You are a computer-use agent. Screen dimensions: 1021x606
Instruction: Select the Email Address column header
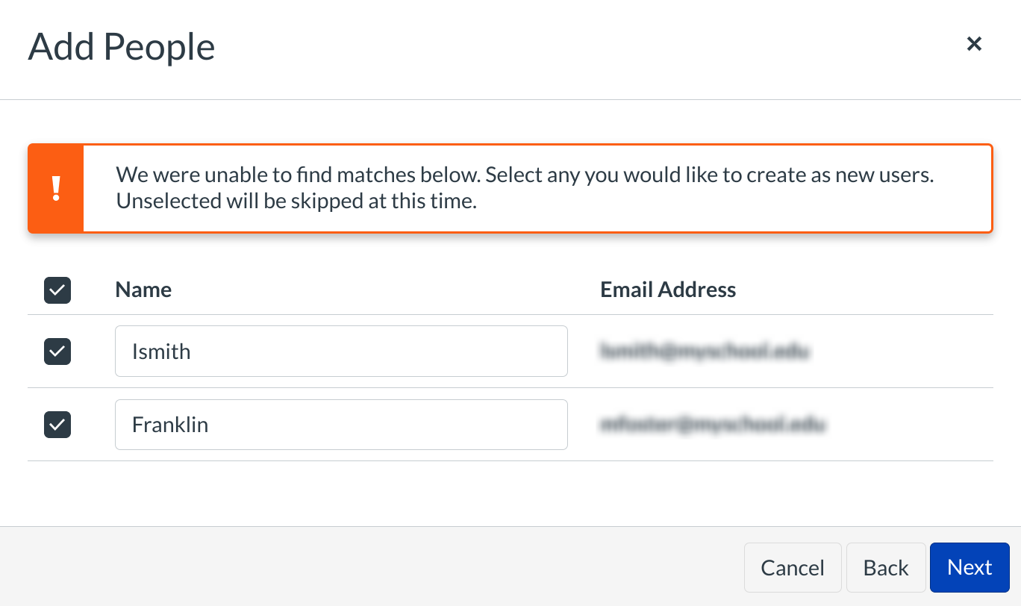[668, 290]
